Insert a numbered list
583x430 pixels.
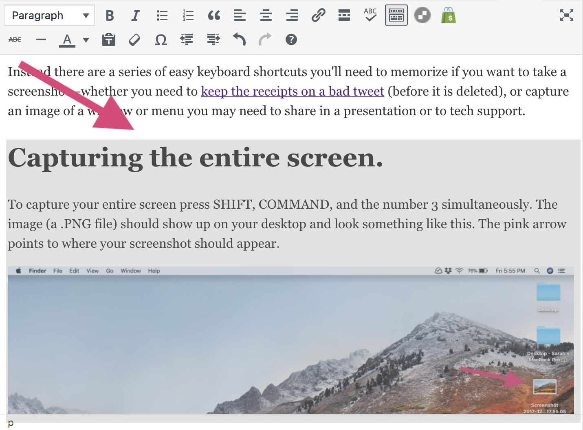click(x=188, y=16)
